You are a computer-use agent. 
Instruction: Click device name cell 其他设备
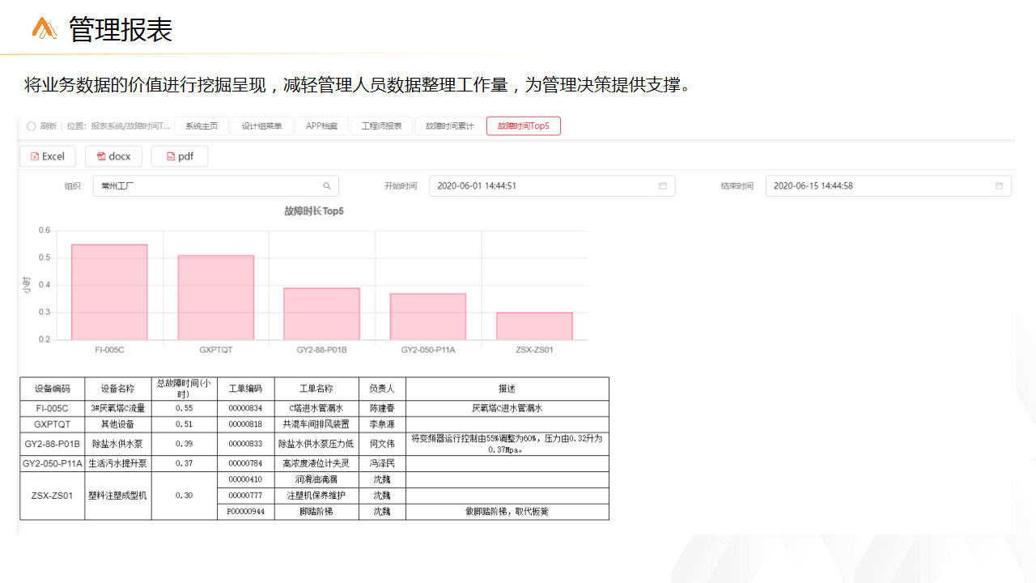(117, 424)
